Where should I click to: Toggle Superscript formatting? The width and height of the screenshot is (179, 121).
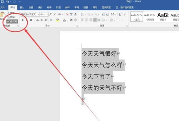pyautogui.click(x=46, y=20)
